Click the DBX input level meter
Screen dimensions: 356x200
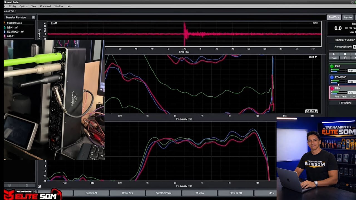338,92
